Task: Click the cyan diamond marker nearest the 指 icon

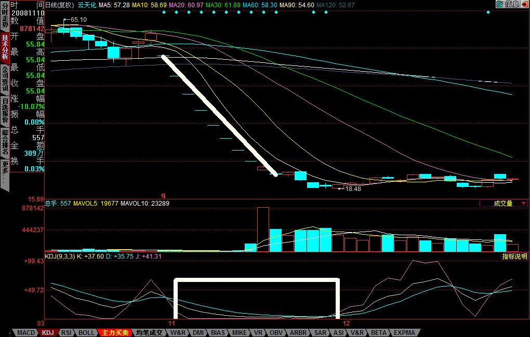Action: click(488, 12)
